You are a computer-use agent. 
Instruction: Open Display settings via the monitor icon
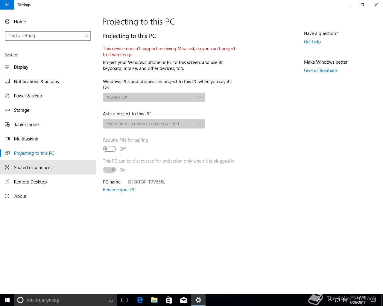(7, 67)
